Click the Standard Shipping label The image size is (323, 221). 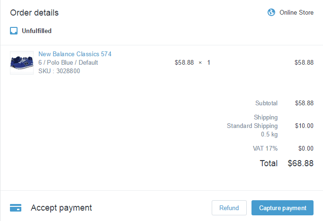click(x=252, y=126)
